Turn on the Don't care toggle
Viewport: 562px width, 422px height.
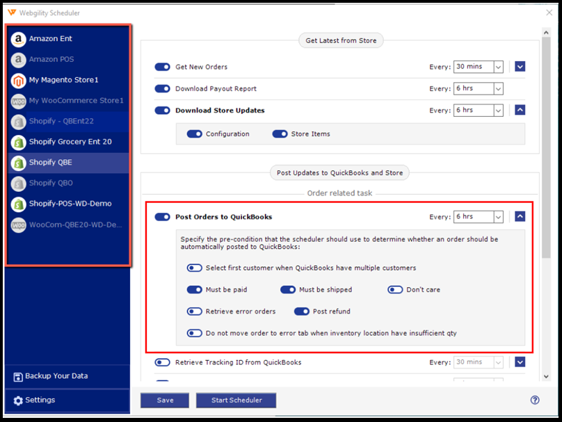395,290
